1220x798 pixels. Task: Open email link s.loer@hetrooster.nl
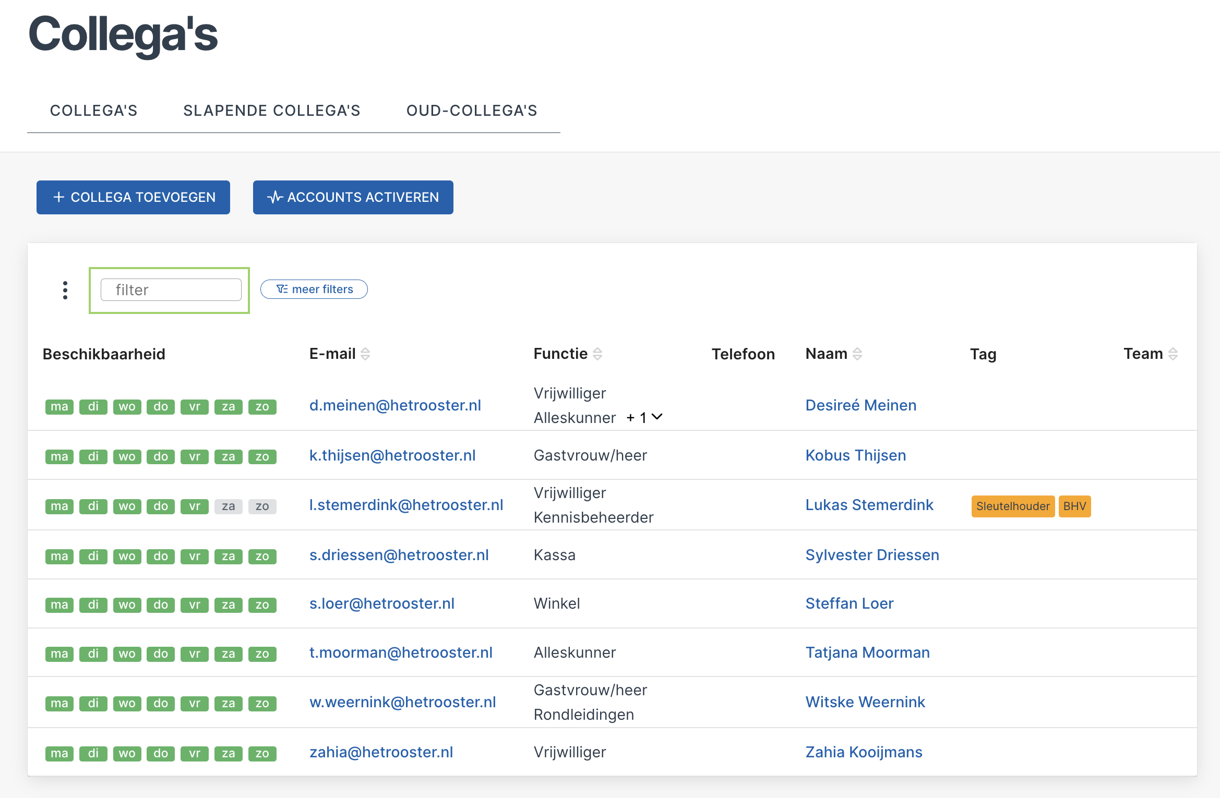click(x=382, y=603)
